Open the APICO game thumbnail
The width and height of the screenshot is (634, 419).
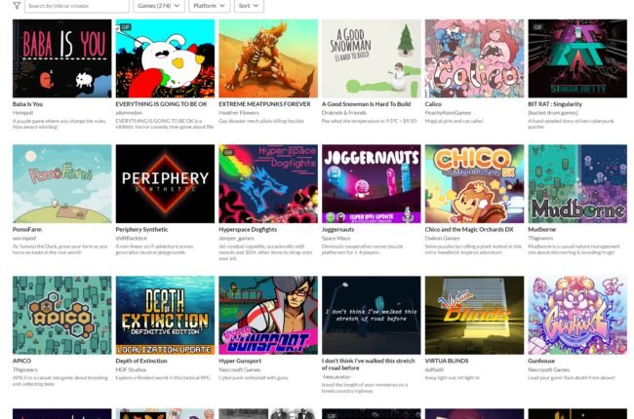click(61, 315)
